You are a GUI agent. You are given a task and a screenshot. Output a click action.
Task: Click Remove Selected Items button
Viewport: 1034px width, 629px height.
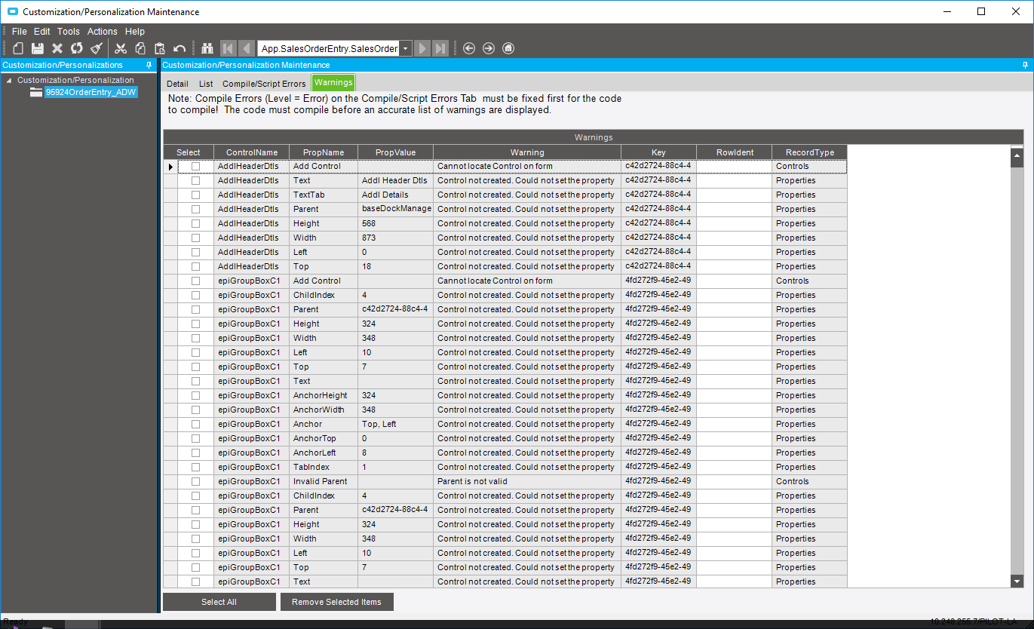point(337,602)
